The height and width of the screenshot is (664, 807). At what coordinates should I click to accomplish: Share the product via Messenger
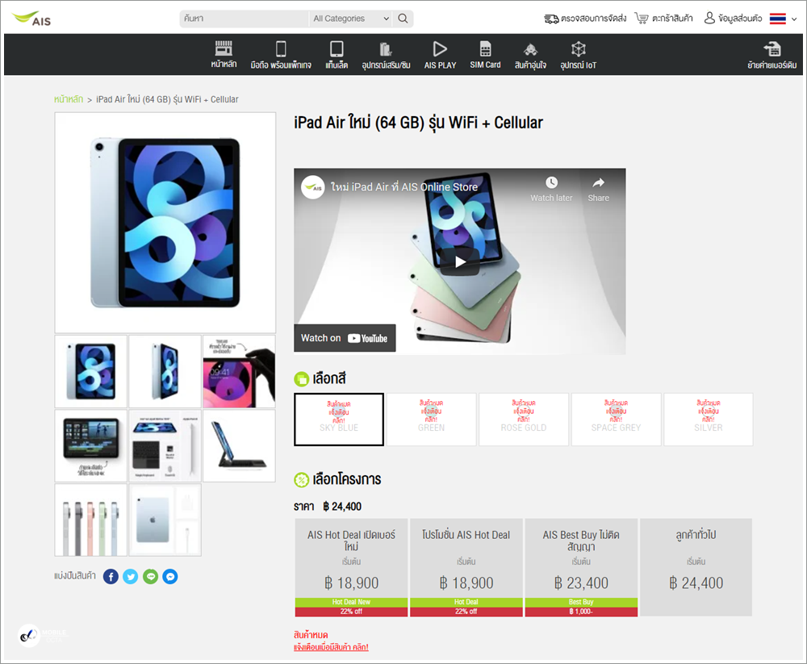point(170,577)
